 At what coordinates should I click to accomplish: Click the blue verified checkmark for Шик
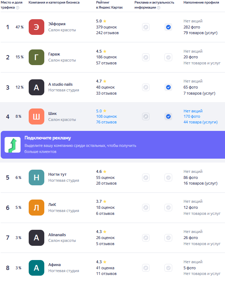(168, 116)
